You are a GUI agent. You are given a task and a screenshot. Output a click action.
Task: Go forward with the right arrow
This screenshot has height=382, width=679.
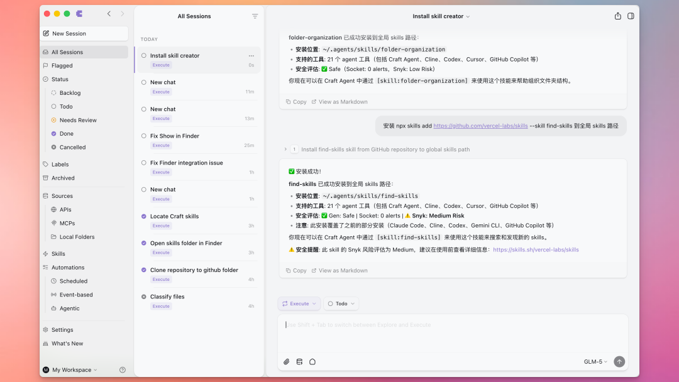pos(123,14)
